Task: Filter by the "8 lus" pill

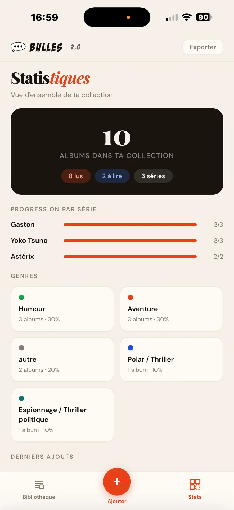Action: pyautogui.click(x=76, y=176)
